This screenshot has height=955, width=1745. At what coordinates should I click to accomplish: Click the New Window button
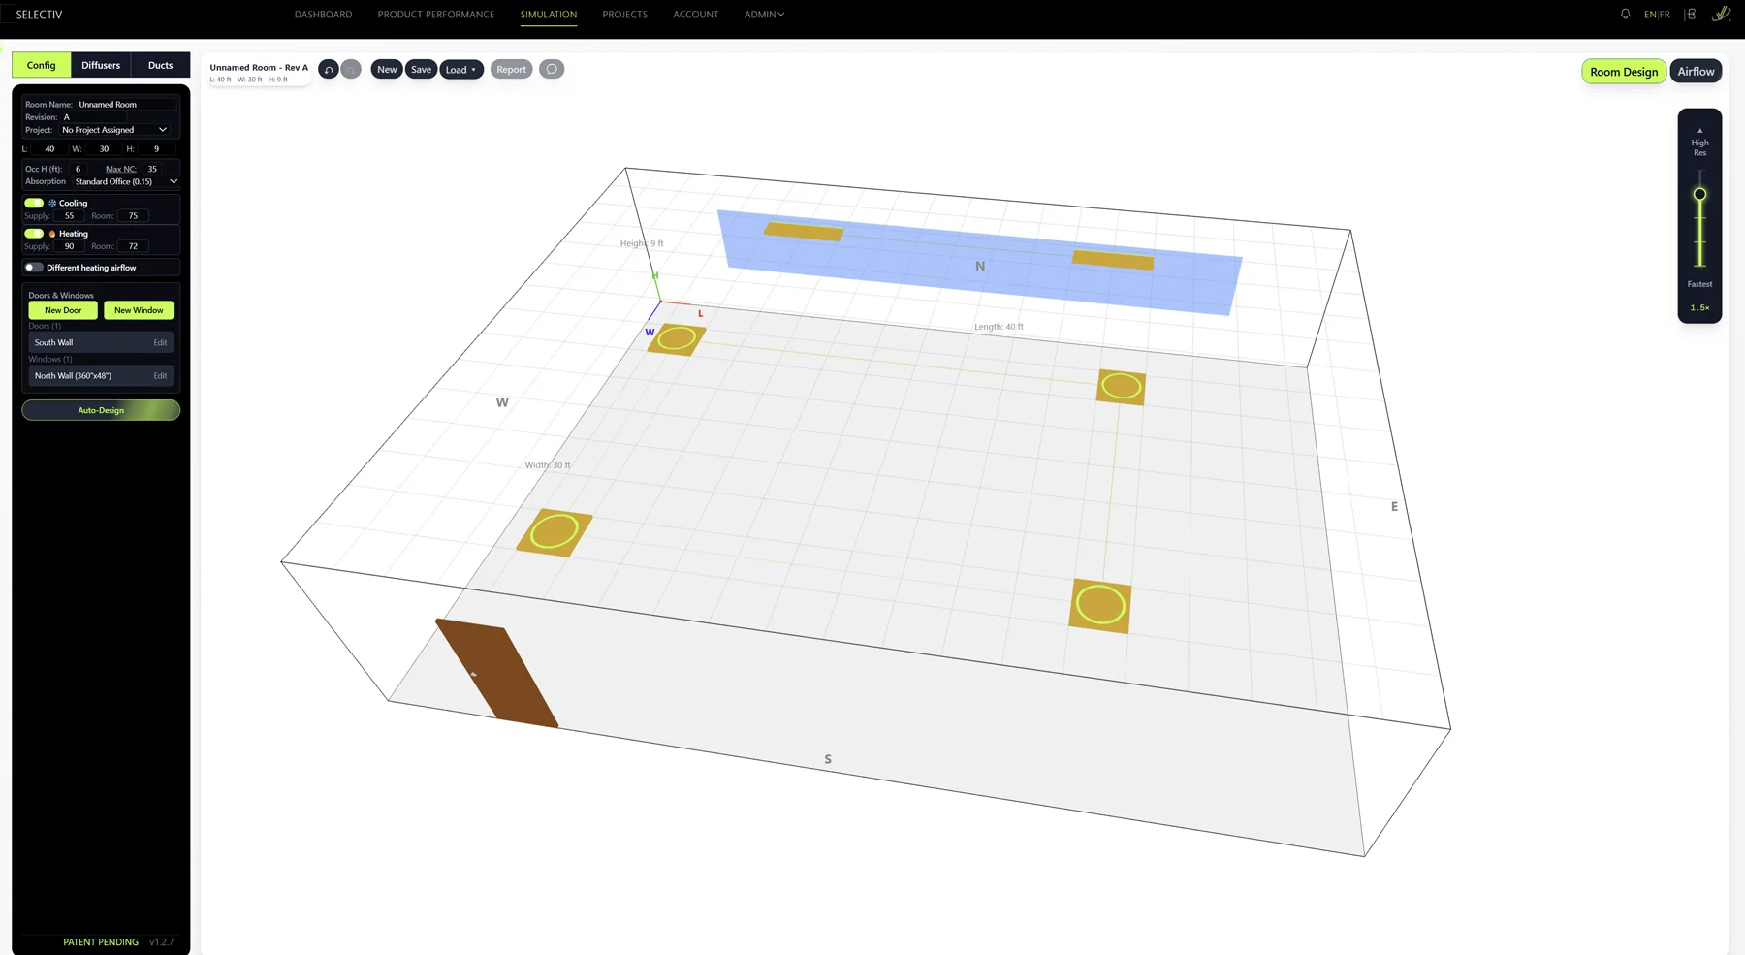(139, 310)
